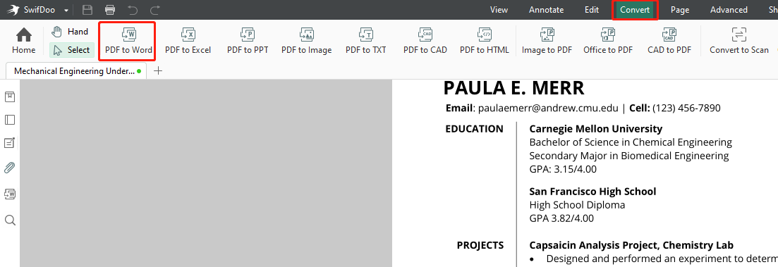Click the print icon in title bar
The image size is (778, 267).
(110, 10)
